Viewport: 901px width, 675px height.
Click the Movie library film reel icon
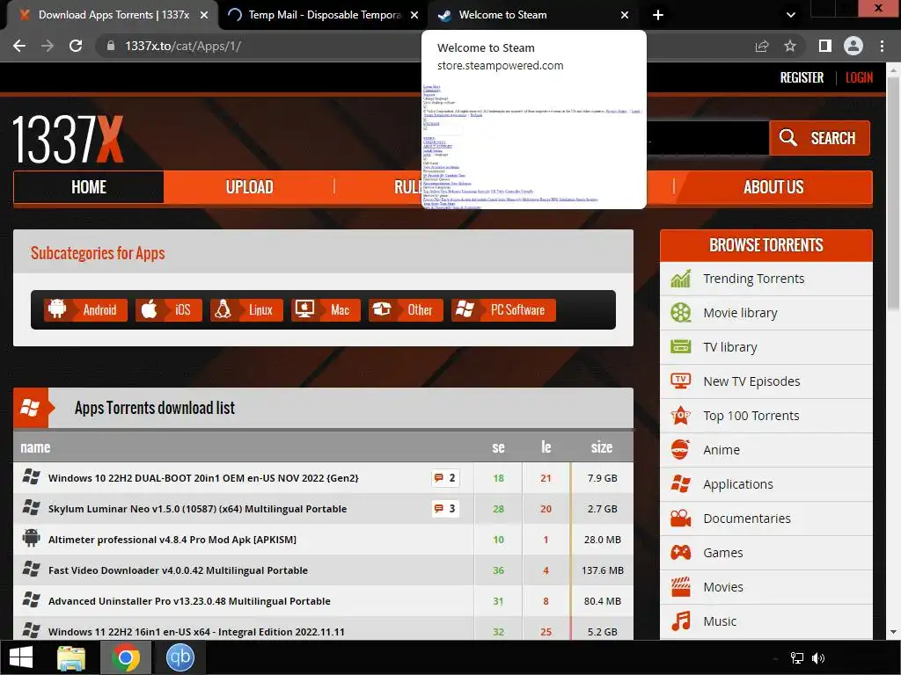pos(680,313)
